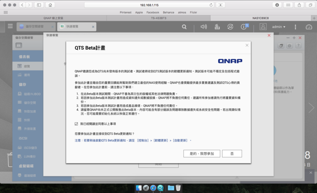Viewport: 317px width, 193px height.
Task: Open event notifications info icon
Action: coord(244,27)
